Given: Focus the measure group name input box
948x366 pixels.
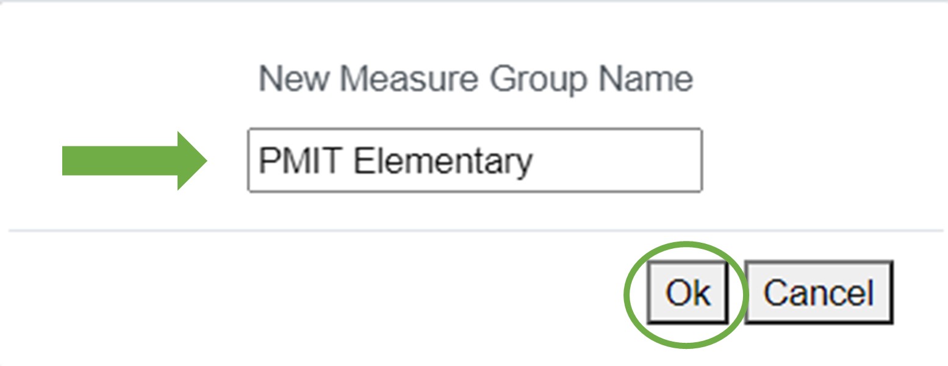Looking at the screenshot, I should click(475, 160).
